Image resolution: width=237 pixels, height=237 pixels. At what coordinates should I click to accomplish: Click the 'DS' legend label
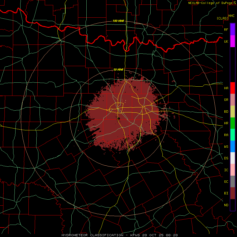pos(226,158)
